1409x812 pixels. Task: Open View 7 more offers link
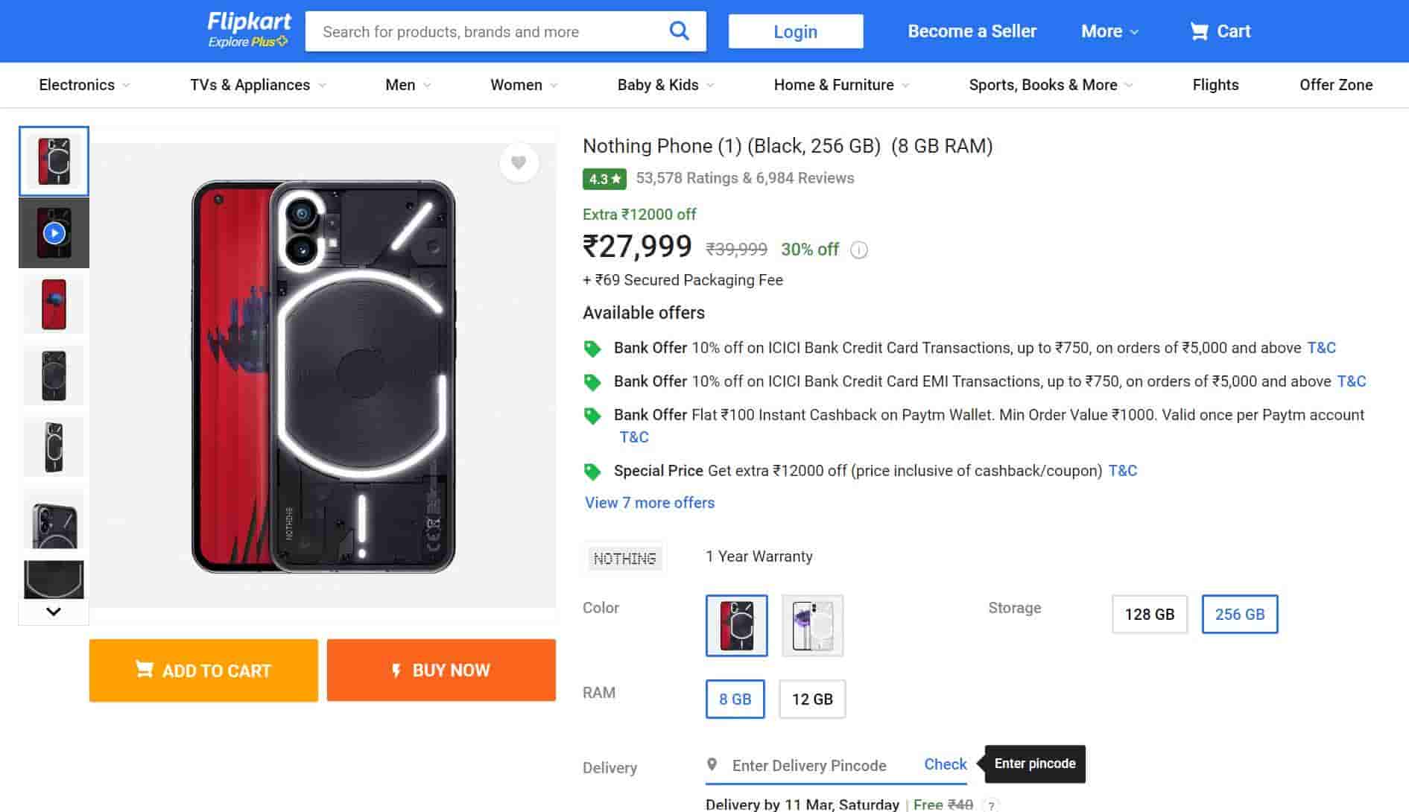point(650,503)
